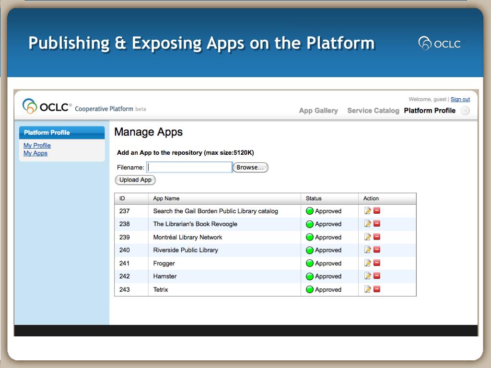This screenshot has height=368, width=491.
Task: Click the 'Manage Apps' heading
Action: click(149, 132)
